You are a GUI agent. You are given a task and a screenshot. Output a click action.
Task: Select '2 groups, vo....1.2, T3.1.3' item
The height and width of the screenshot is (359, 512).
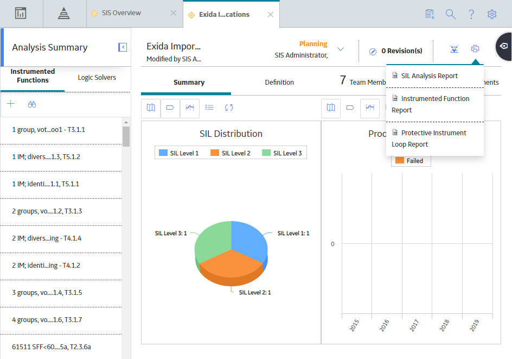(61, 211)
